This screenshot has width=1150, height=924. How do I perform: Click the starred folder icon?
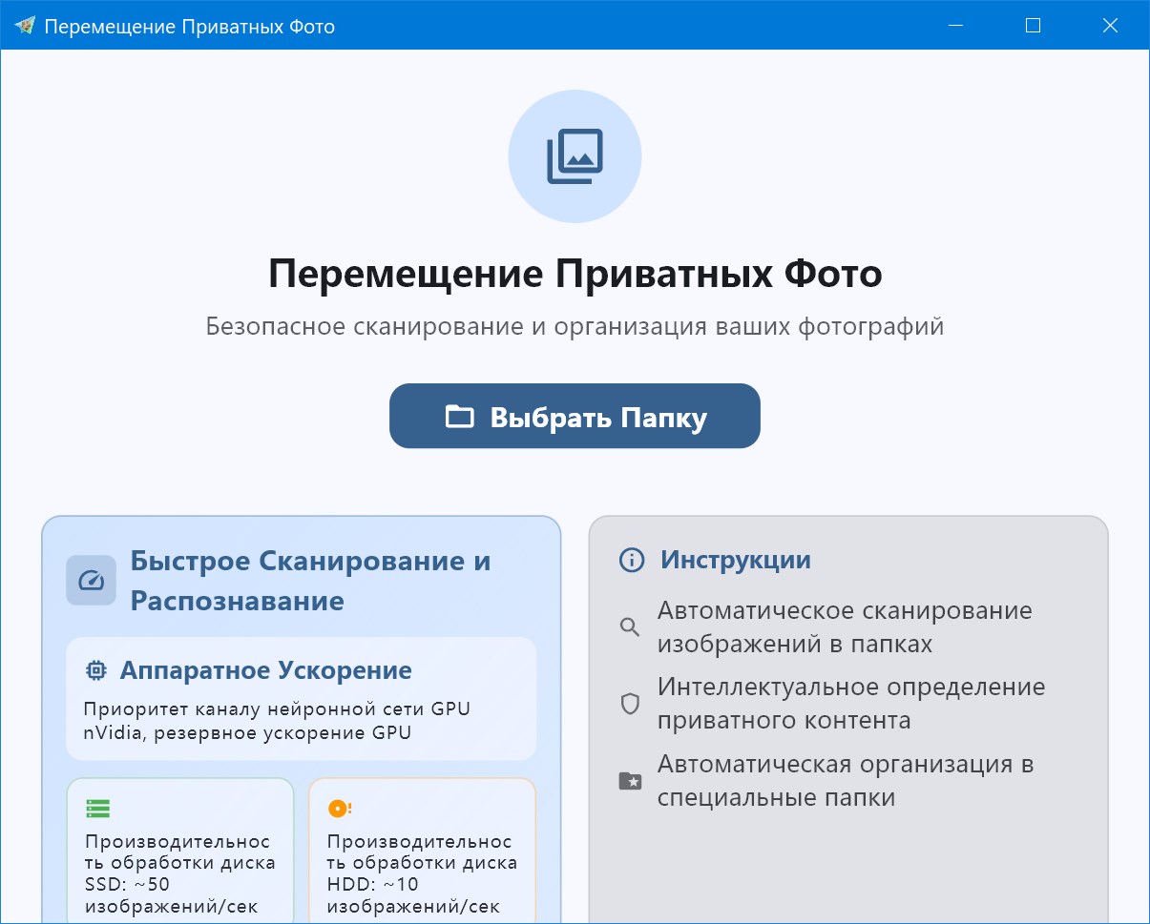click(x=630, y=781)
